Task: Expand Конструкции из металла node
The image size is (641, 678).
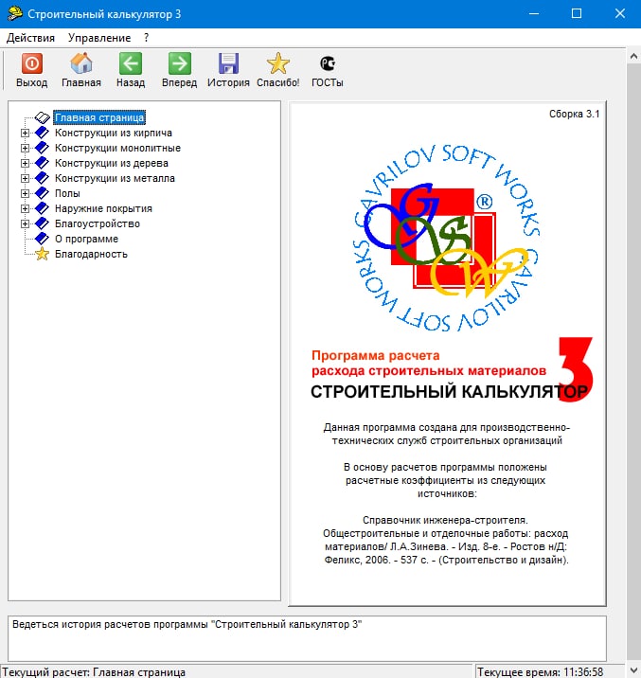Action: (x=25, y=179)
